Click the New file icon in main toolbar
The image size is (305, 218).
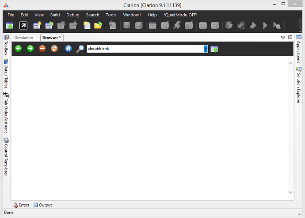87,26
